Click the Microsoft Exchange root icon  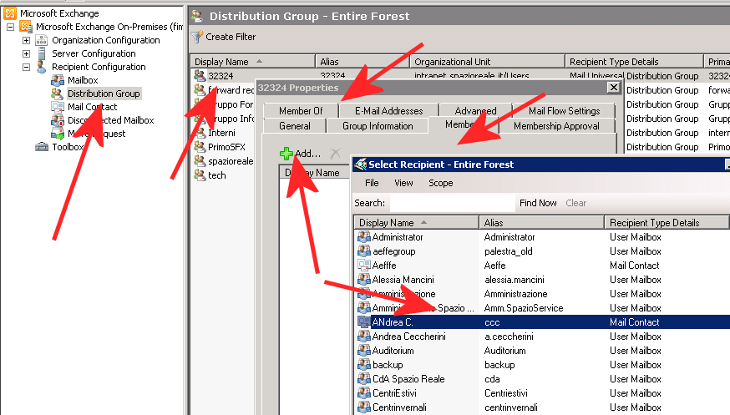click(x=10, y=13)
